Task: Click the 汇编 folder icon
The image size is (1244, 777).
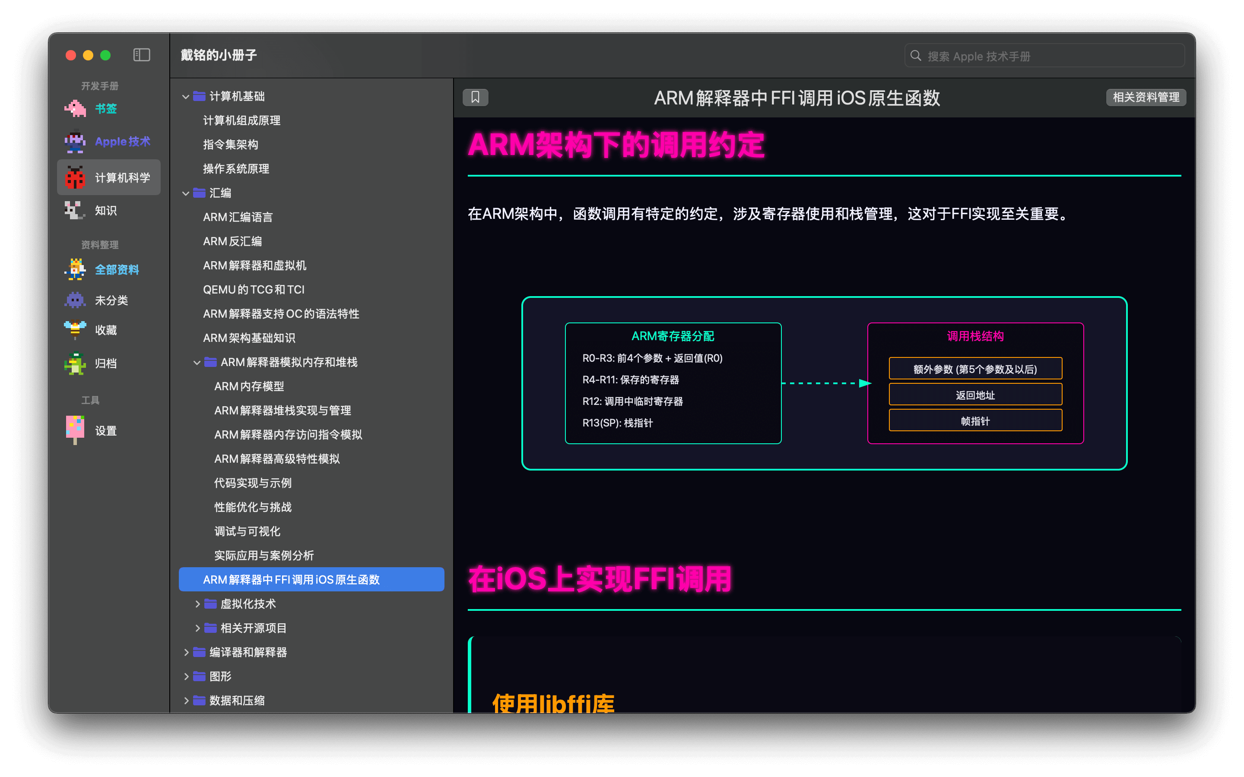Action: [200, 193]
